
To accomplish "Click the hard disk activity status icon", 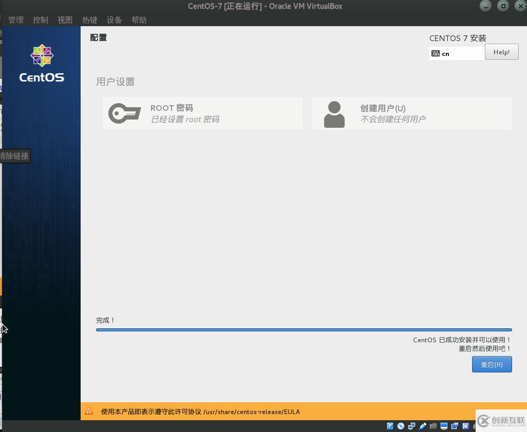I will coord(390,426).
